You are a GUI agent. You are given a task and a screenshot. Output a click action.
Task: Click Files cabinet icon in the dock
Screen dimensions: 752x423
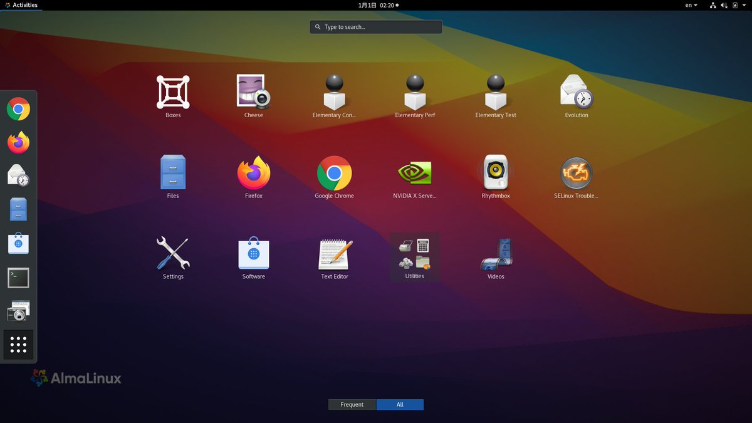click(x=18, y=210)
